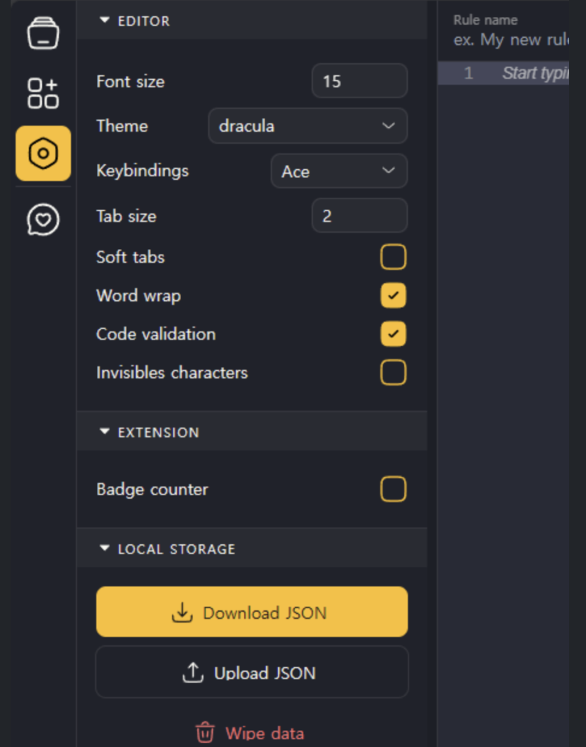Click the Rule name input field
586x747 pixels.
pos(511,40)
